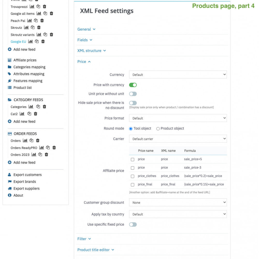Select Product object round mode
259x259 pixels.
[x=158, y=129]
